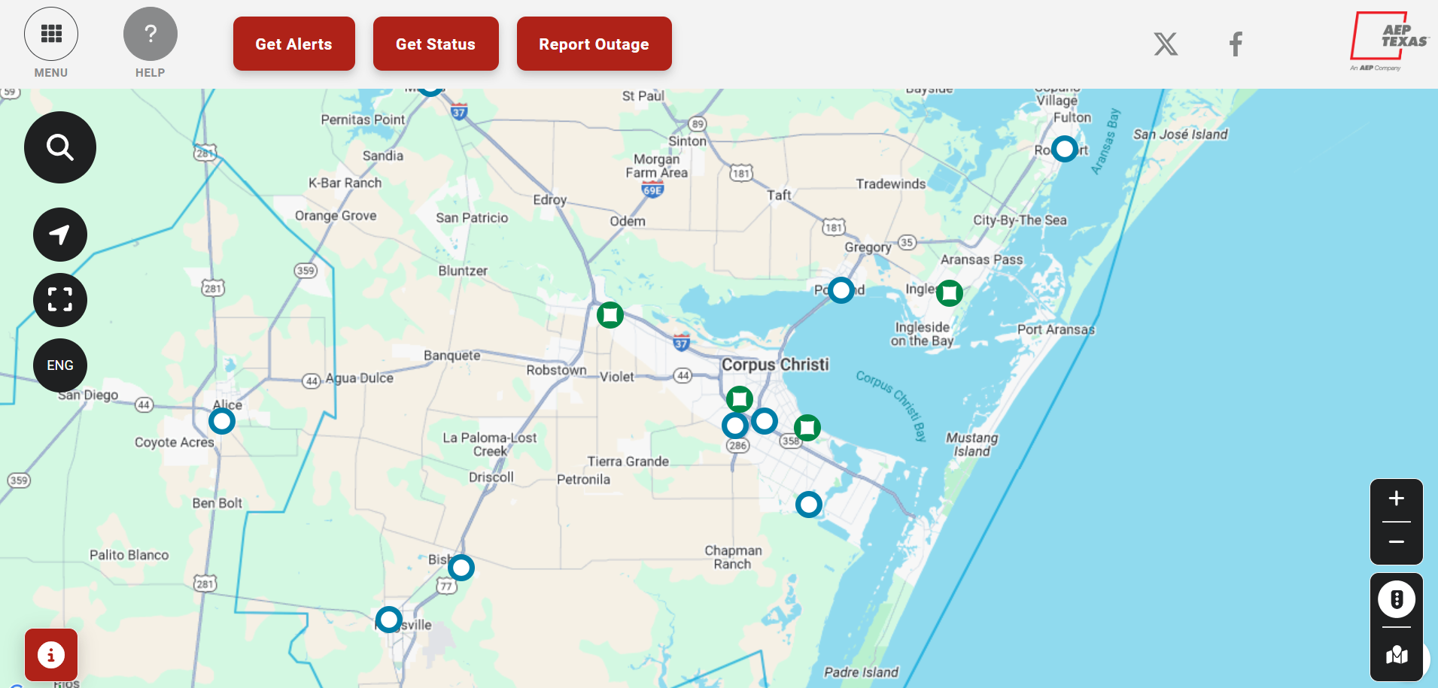Click the HELP question mark icon

(150, 33)
